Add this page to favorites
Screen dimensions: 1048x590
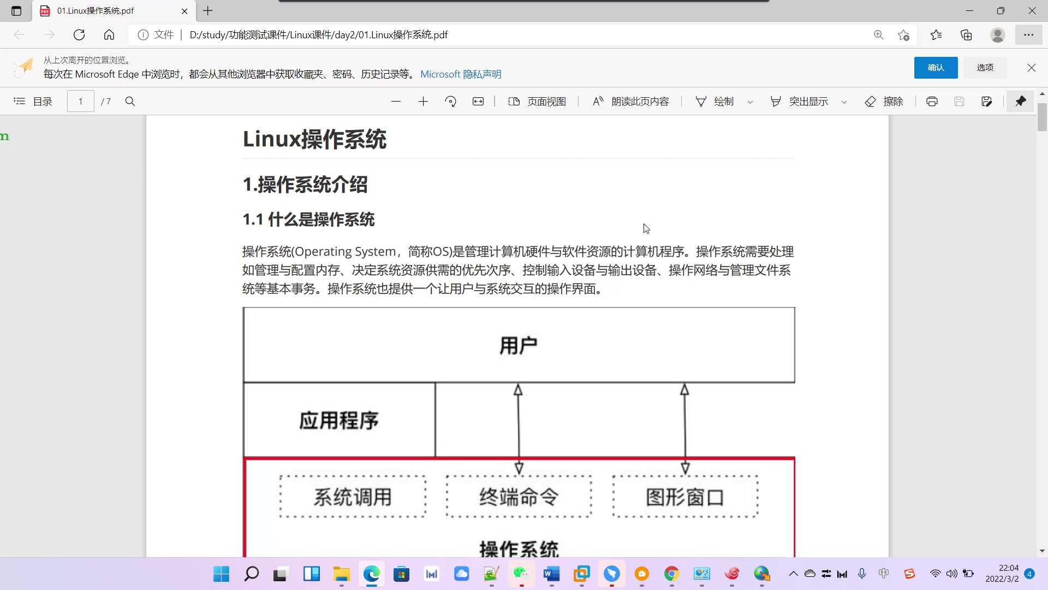point(903,35)
